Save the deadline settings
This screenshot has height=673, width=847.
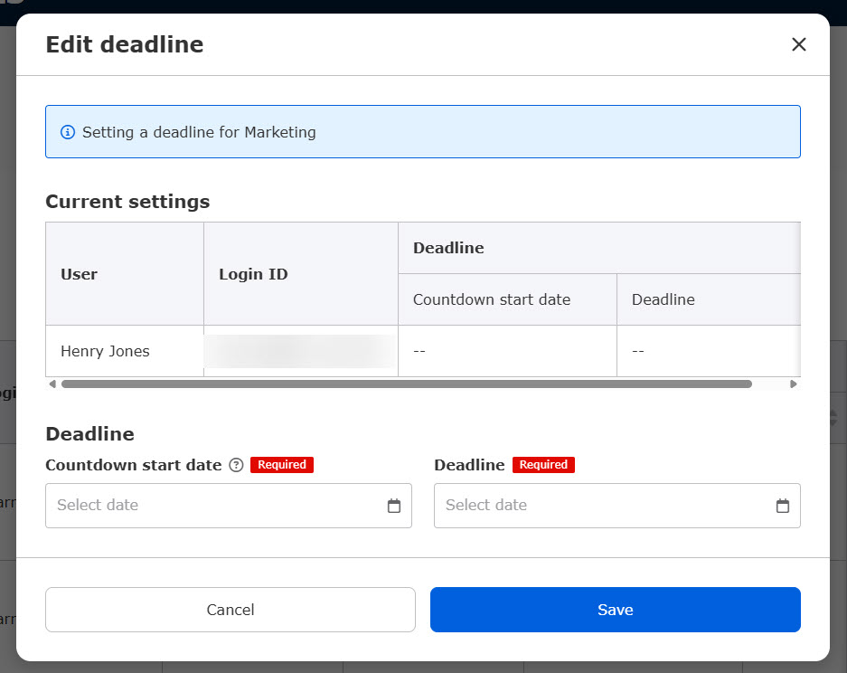tap(615, 610)
